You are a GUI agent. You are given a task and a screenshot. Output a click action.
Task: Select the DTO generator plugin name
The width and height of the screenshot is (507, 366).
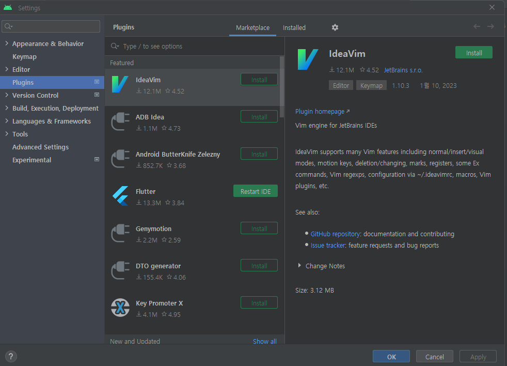pos(158,266)
